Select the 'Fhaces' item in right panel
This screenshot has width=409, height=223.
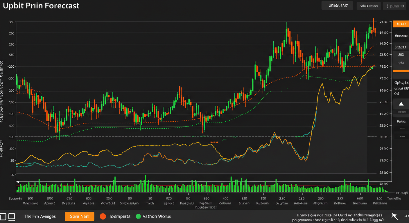(400, 47)
